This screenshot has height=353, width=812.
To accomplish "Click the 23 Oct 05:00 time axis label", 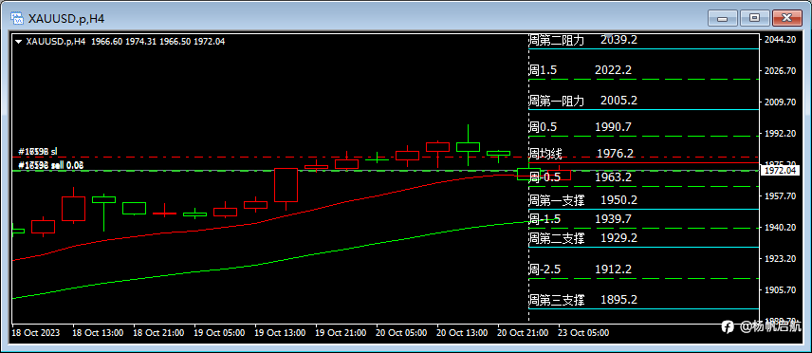I will point(583,333).
